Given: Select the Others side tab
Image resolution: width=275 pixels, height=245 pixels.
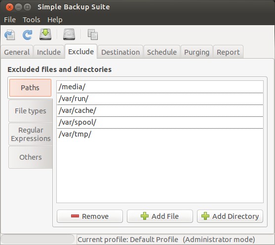Looking at the screenshot, I should 31,157.
